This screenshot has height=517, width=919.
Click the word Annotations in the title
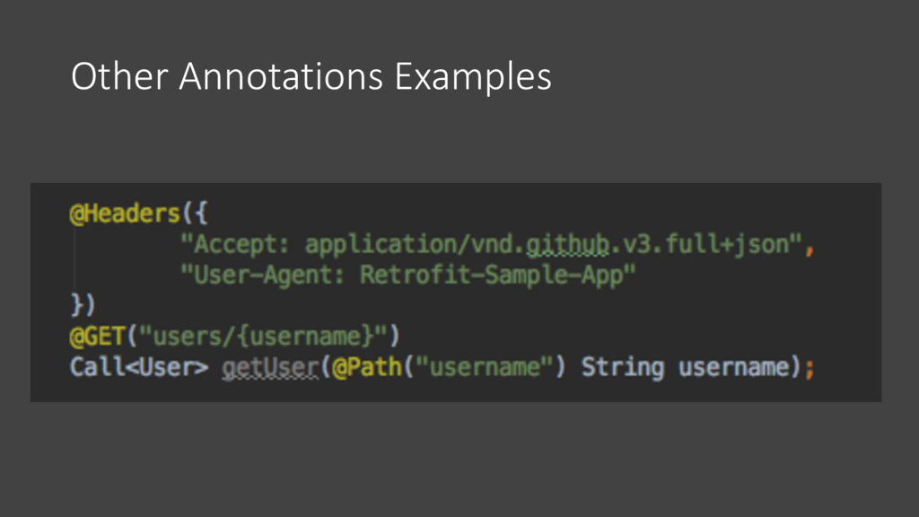(x=281, y=76)
